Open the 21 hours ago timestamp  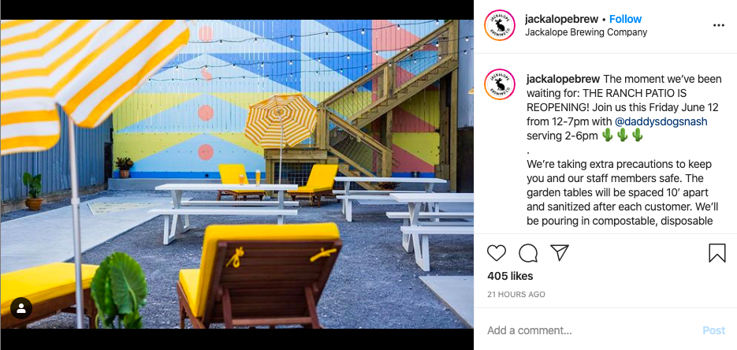click(516, 295)
